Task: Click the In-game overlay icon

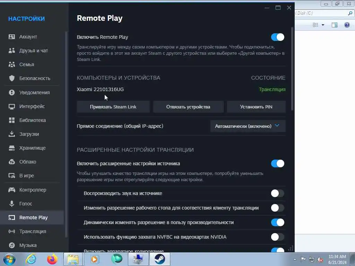Action: [12, 176]
